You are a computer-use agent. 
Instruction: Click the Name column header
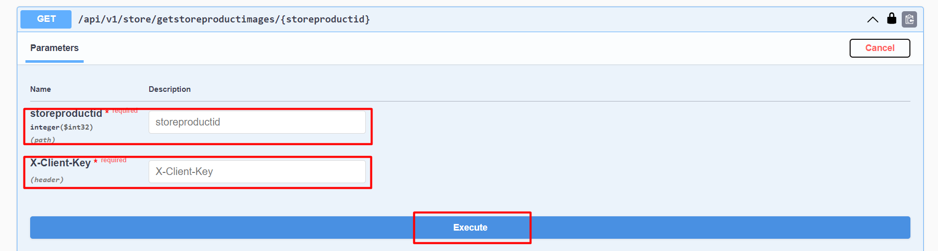(x=40, y=89)
